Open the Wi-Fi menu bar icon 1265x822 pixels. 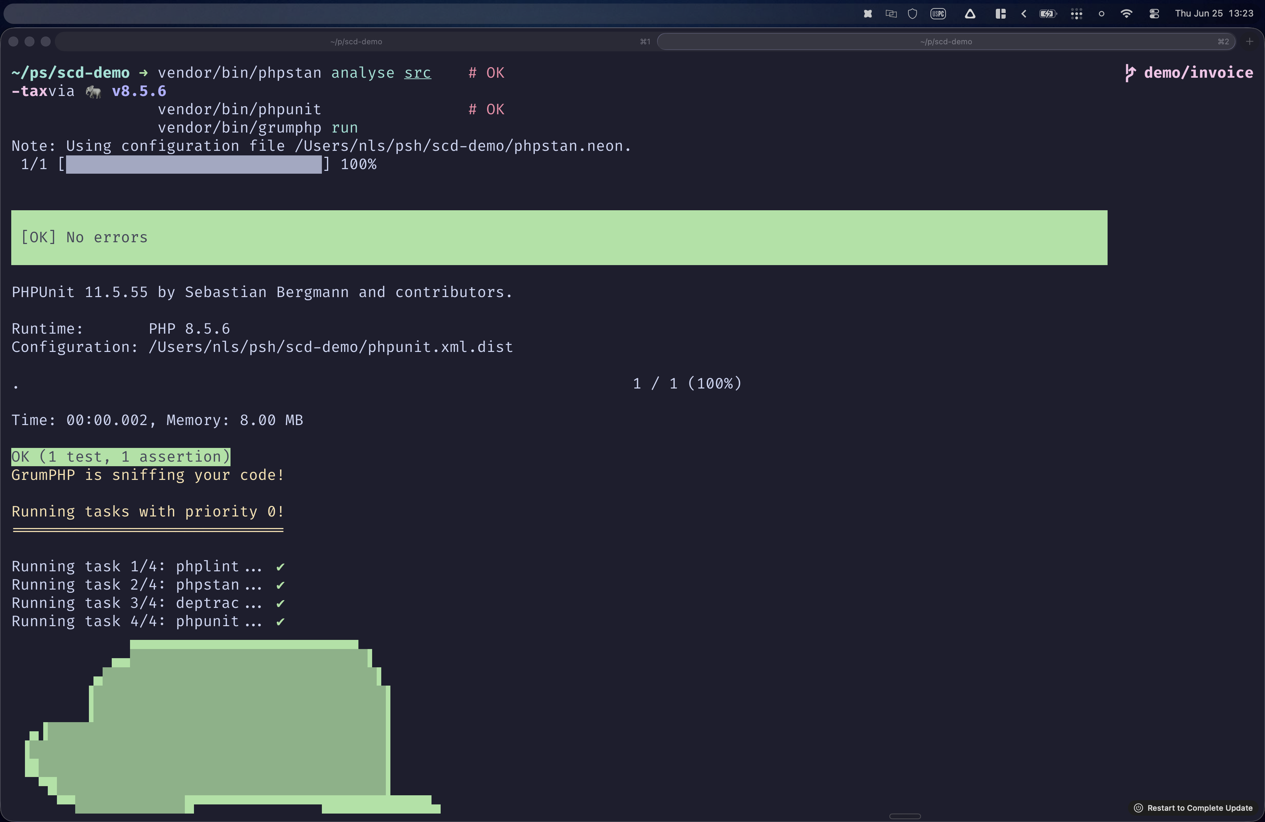pyautogui.click(x=1126, y=14)
